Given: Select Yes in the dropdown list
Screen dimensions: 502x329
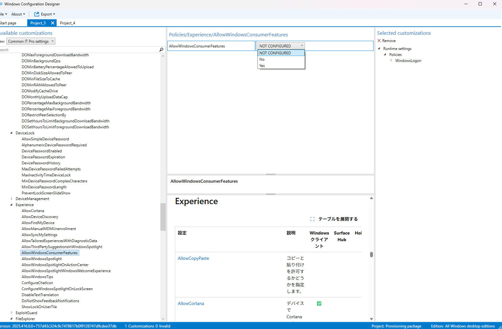Looking at the screenshot, I should tap(262, 66).
